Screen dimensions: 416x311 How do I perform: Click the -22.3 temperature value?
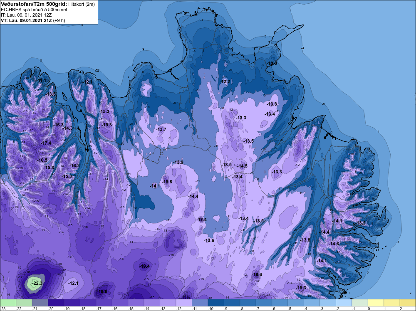click(37, 283)
